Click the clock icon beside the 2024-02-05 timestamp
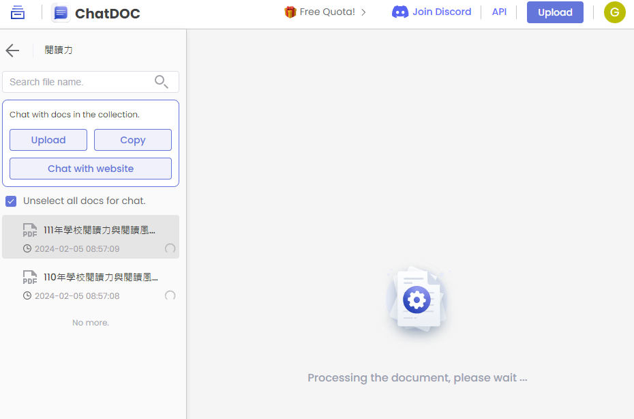634x419 pixels. coord(26,248)
